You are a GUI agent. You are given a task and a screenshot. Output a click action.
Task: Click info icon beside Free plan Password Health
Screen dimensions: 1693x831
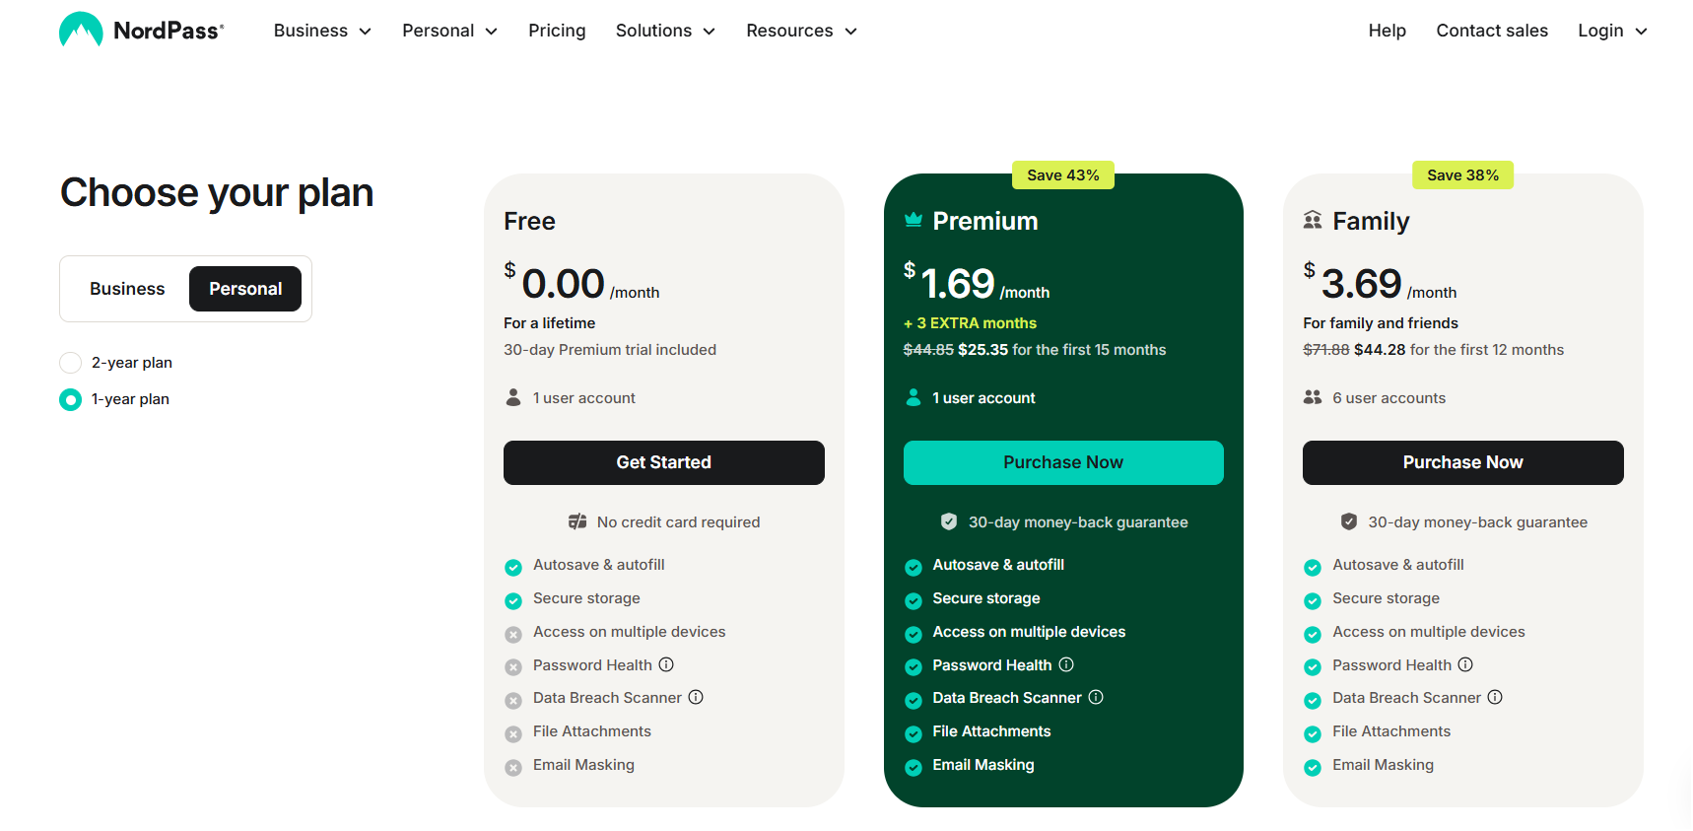[x=666, y=664]
